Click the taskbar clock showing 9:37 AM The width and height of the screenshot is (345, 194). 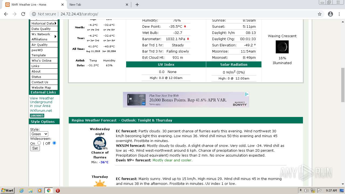(x=331, y=190)
